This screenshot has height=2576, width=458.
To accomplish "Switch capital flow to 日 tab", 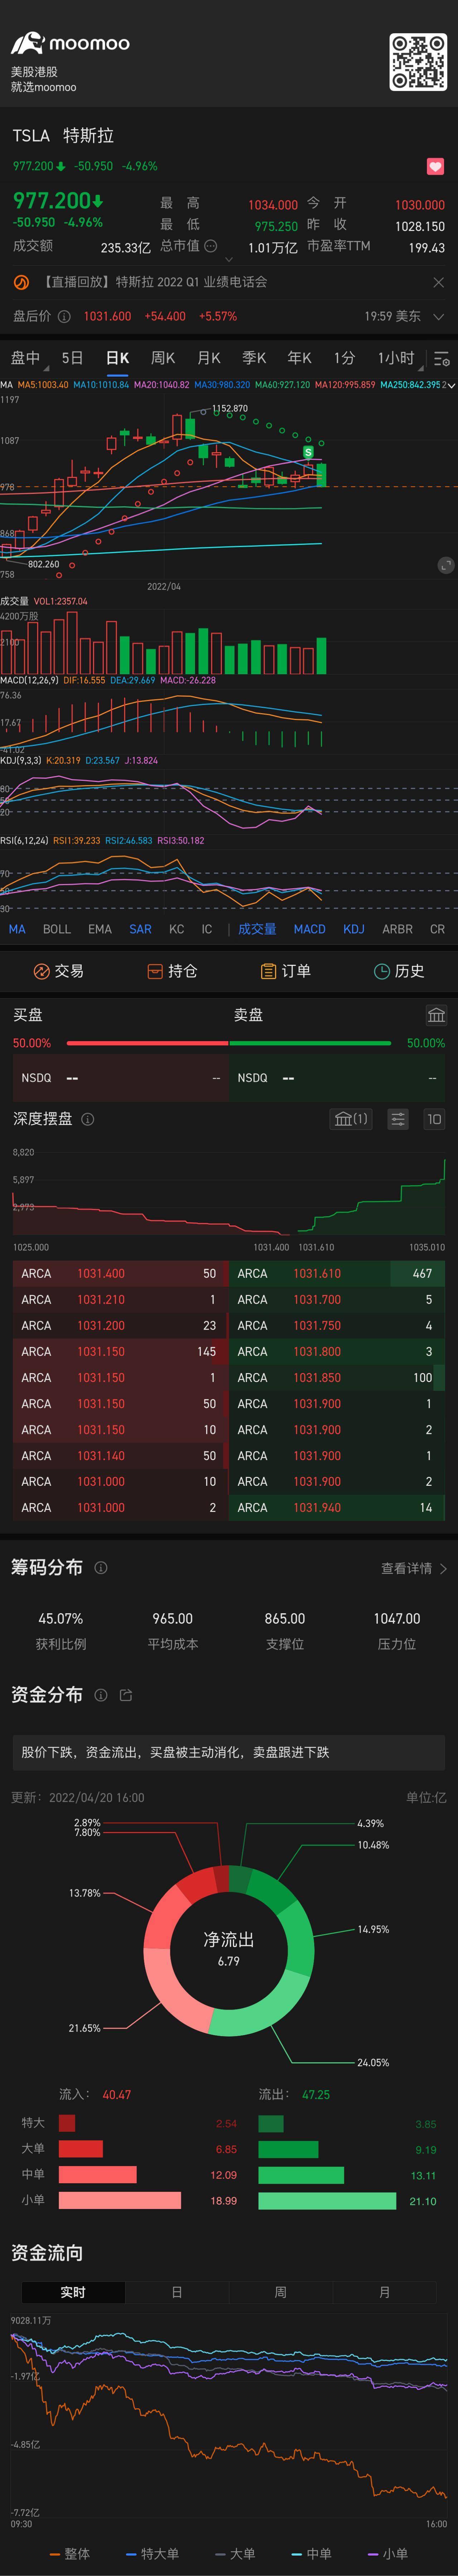I will tap(177, 2292).
